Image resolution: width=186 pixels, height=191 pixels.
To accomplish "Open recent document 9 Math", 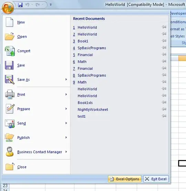I will click(x=80, y=82).
